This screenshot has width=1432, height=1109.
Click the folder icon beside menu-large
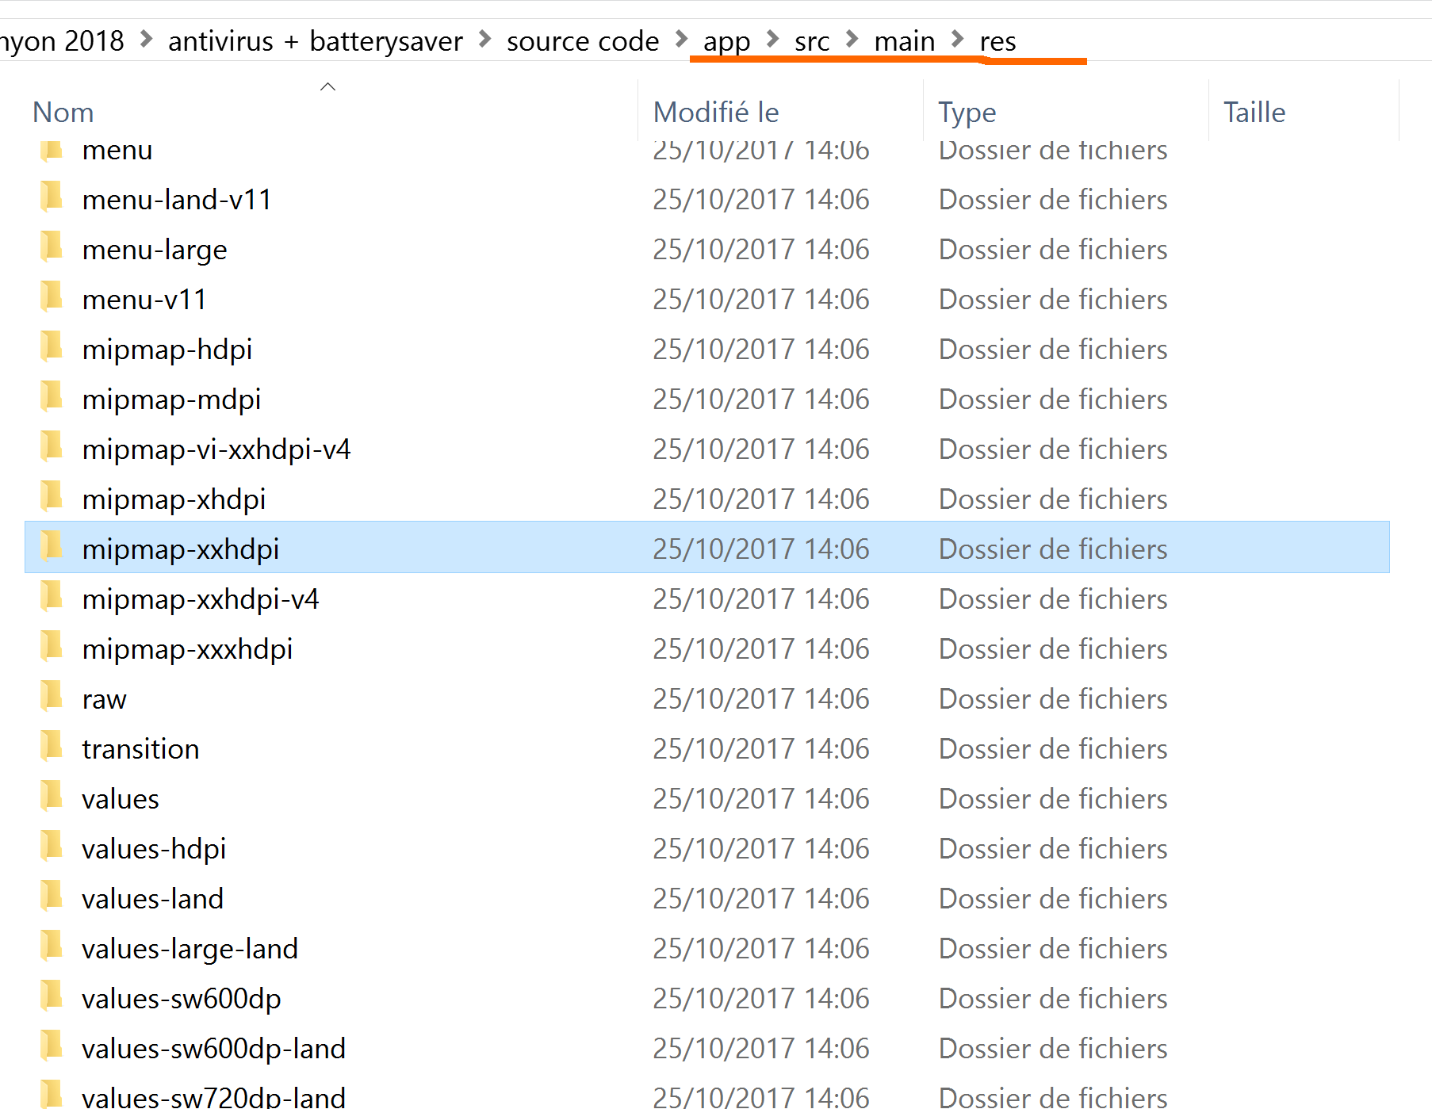[52, 247]
